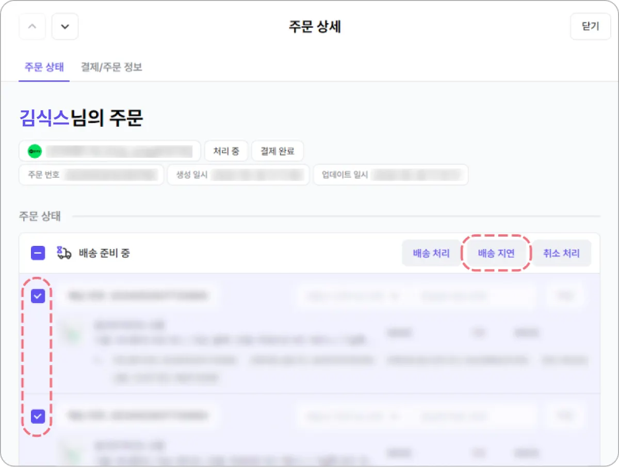619x467 pixels.
Task: Open the second item's blurred carrier dropdown
Action: click(353, 415)
